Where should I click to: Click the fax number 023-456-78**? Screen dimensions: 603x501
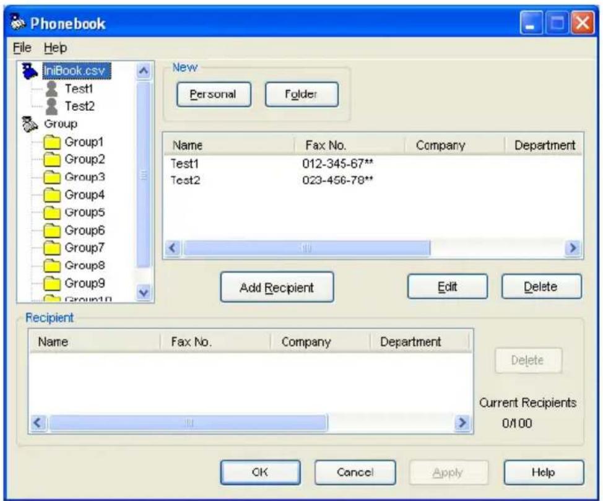[x=337, y=180]
